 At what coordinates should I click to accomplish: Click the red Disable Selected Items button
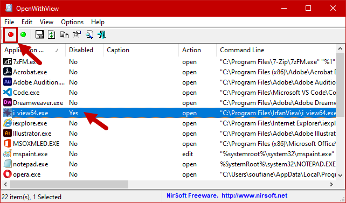[x=11, y=34]
